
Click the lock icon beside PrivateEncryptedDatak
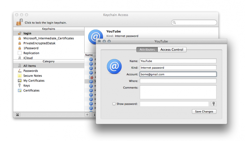19,43
